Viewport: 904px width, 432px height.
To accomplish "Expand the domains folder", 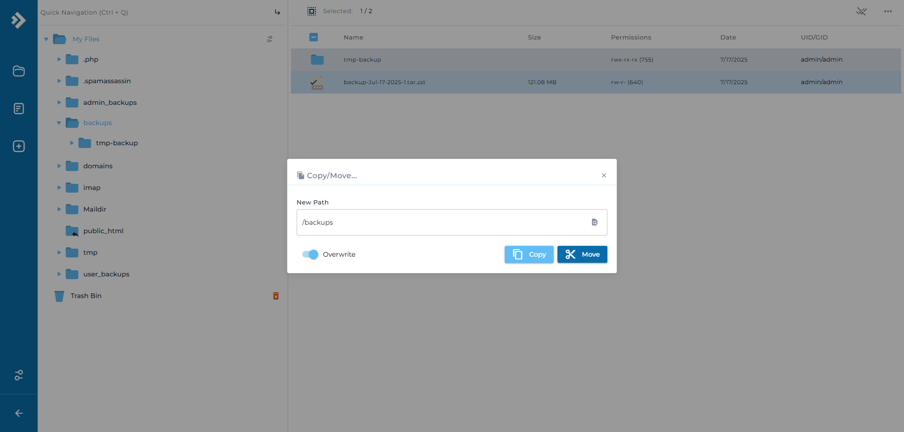I will (59, 166).
